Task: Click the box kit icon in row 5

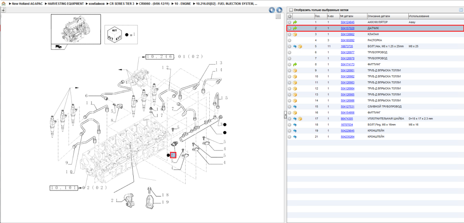Action: pos(300,46)
